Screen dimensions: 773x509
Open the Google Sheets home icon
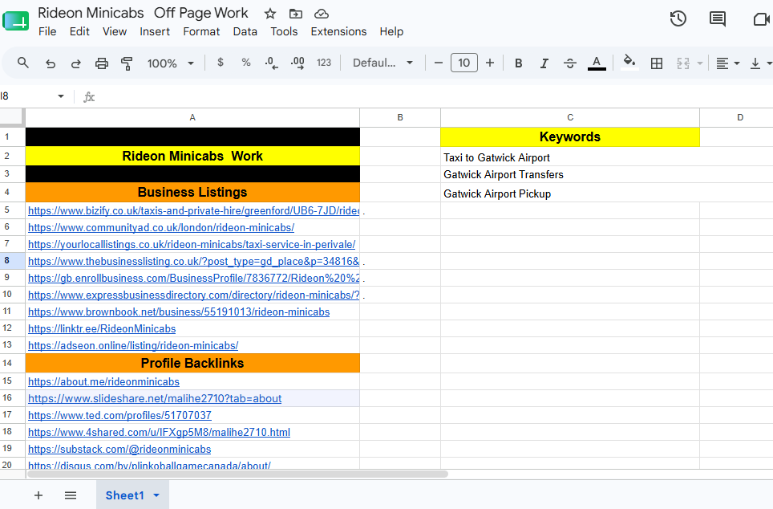(15, 22)
